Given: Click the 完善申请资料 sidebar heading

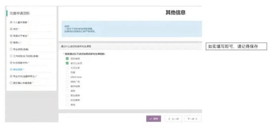Looking at the screenshot, I should [x=19, y=13].
